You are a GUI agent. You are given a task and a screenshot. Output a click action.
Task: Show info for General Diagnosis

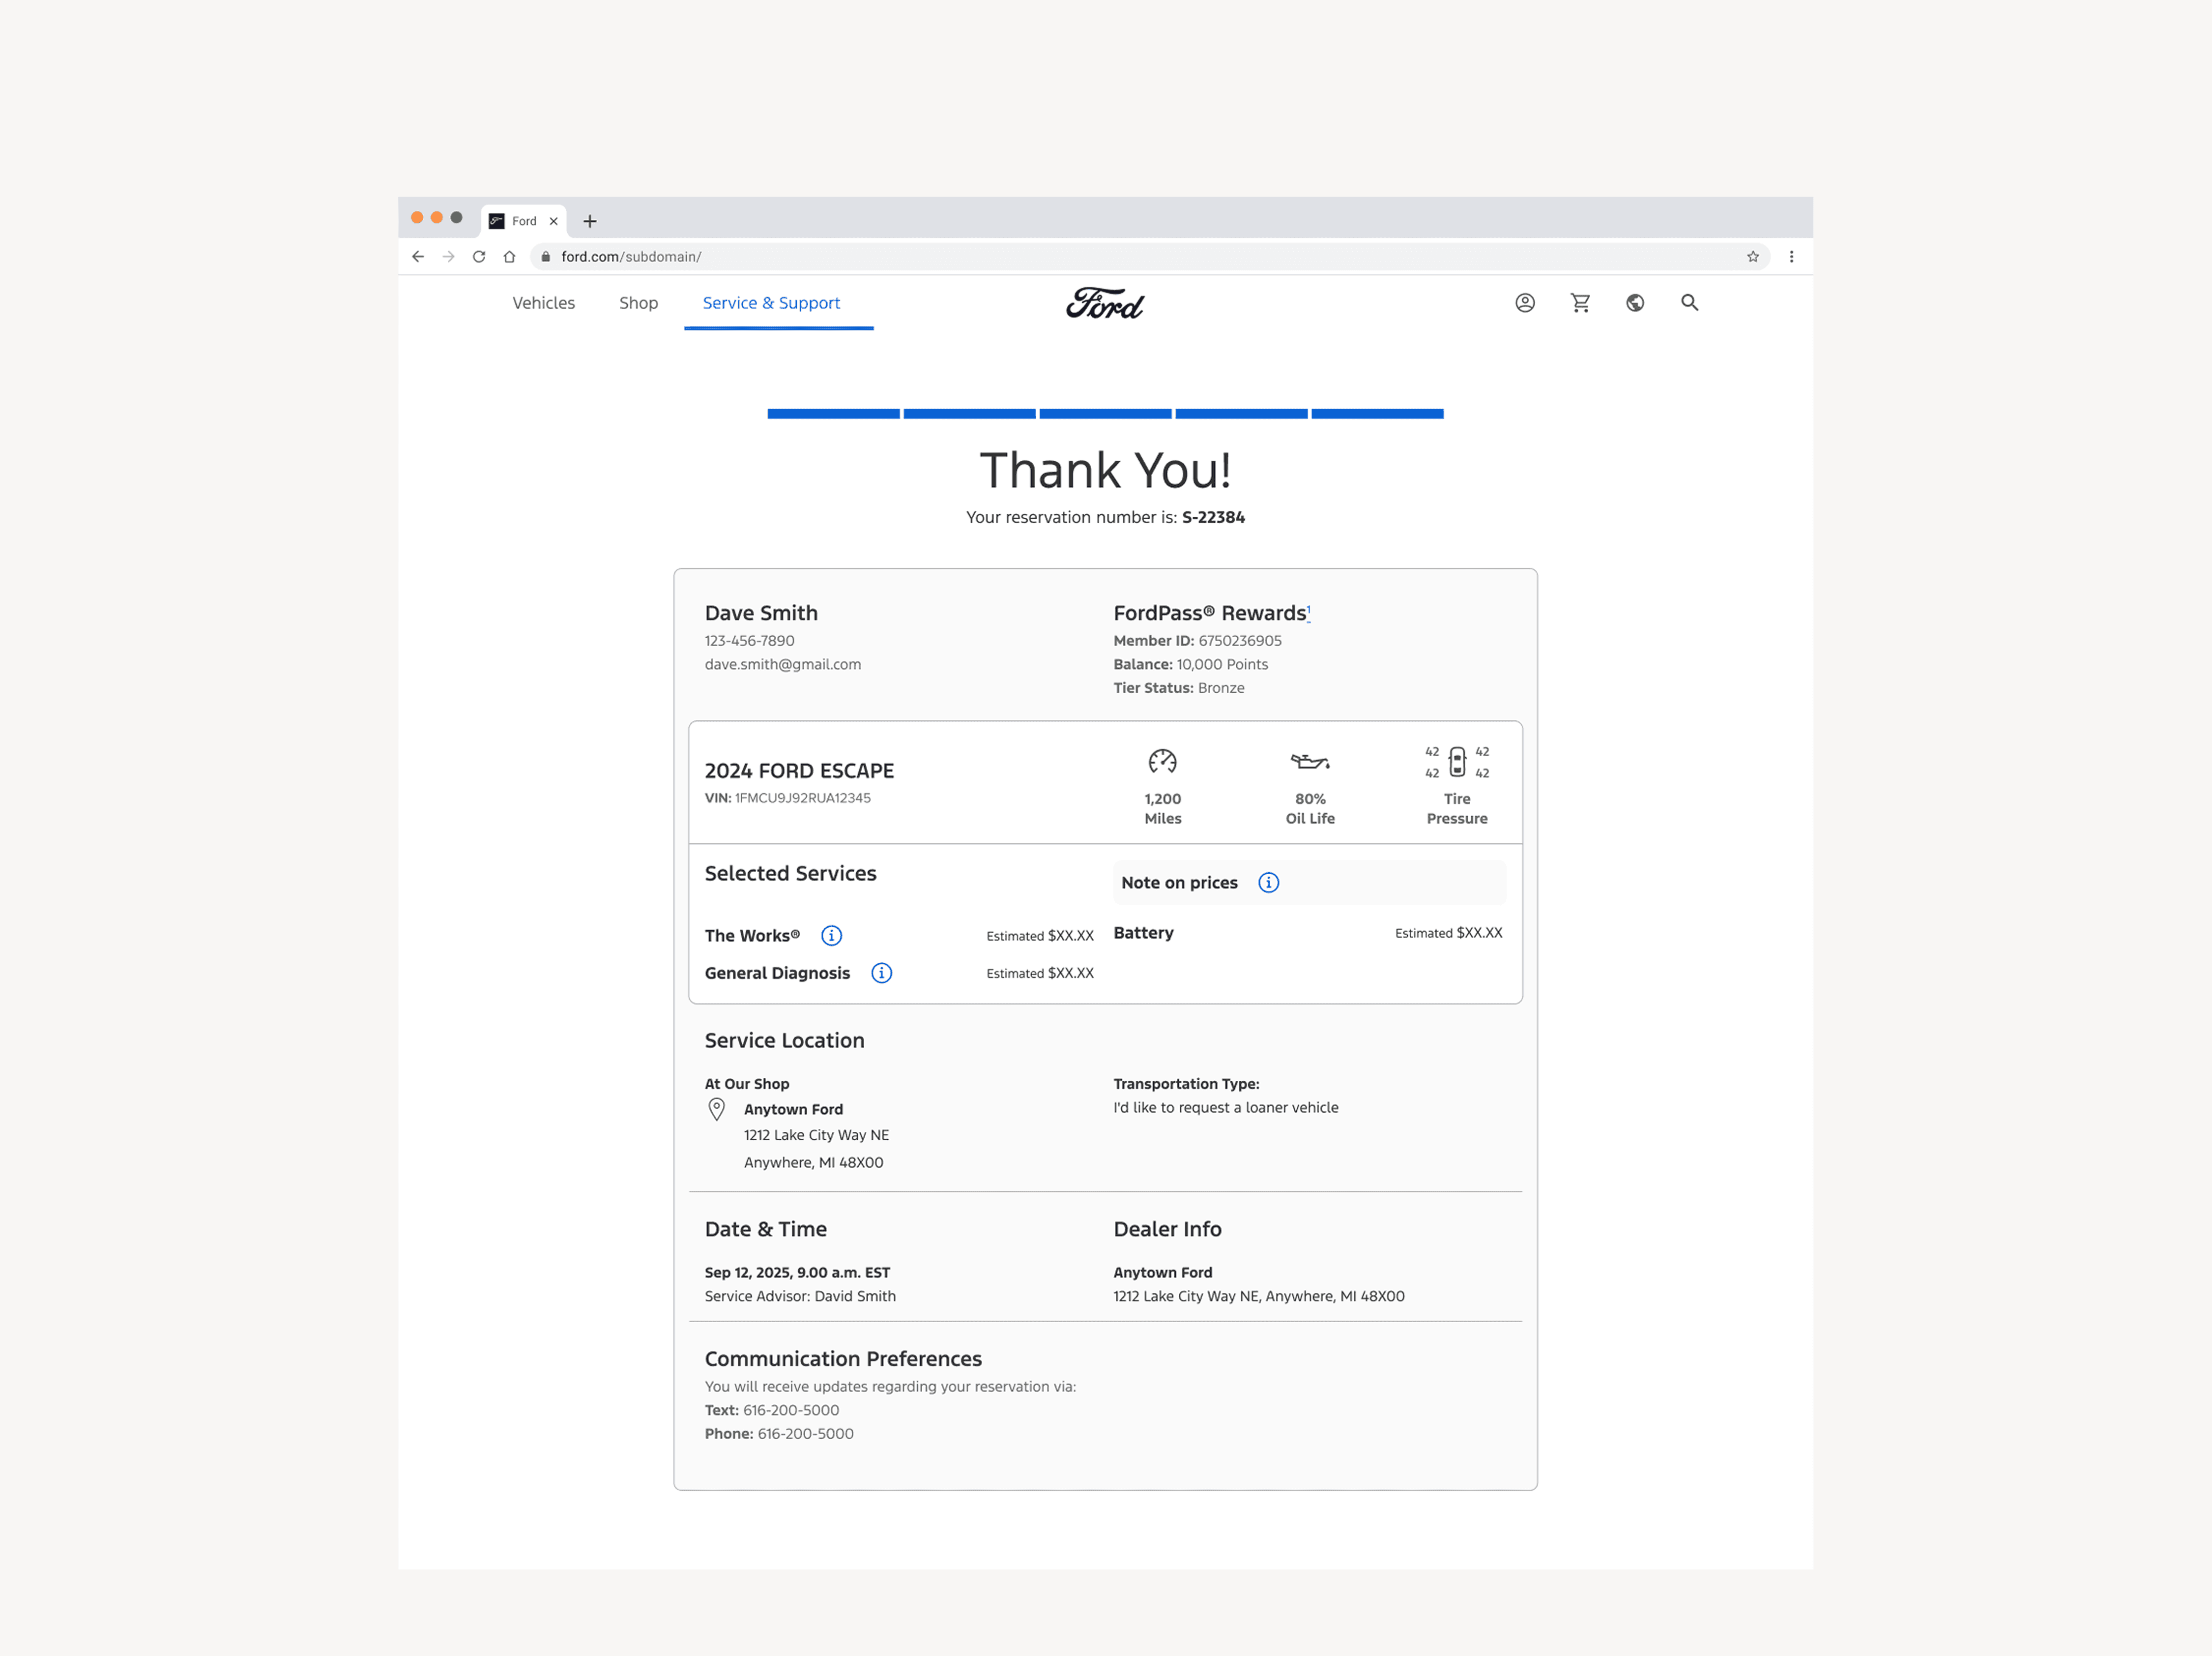coord(881,973)
